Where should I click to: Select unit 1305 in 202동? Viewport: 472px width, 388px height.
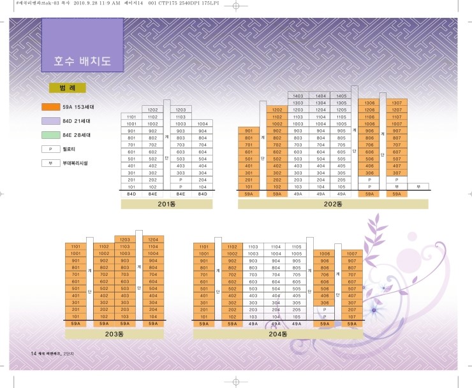coord(341,103)
